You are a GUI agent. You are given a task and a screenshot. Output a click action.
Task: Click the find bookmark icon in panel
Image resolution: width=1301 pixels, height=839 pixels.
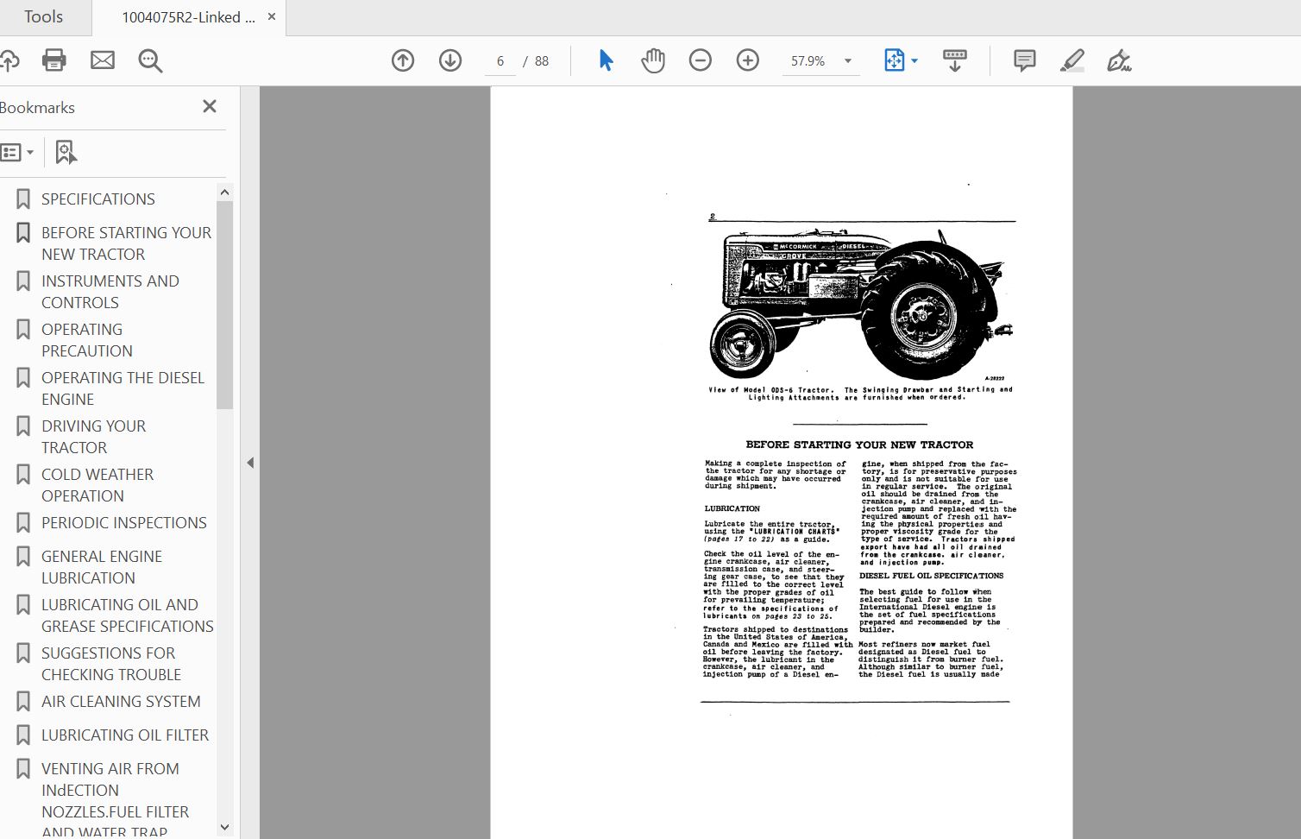tap(66, 153)
